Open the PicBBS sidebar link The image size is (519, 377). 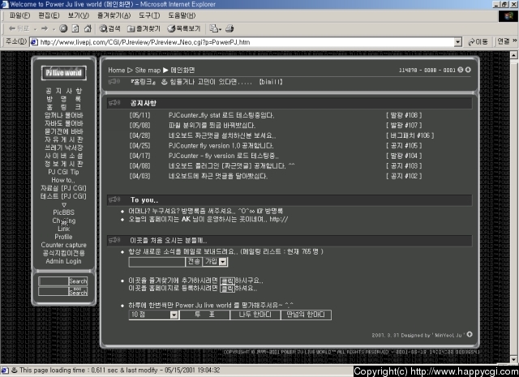pyautogui.click(x=63, y=212)
